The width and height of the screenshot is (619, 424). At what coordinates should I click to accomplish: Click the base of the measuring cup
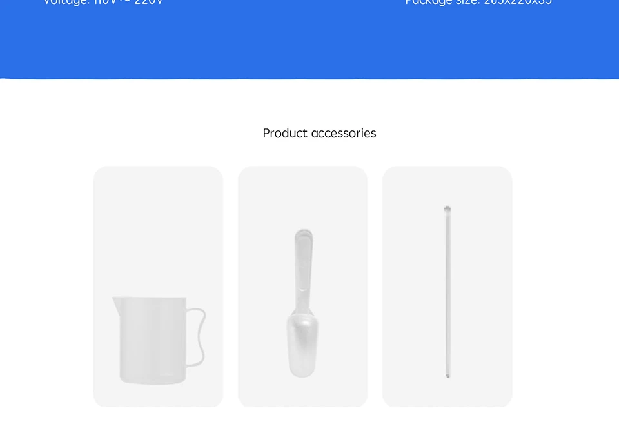(153, 379)
